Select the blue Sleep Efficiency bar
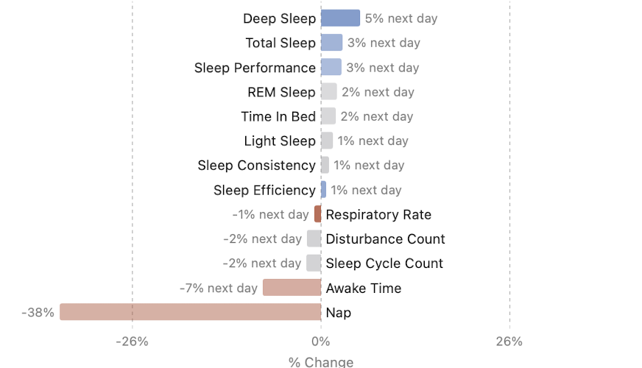This screenshot has width=642, height=368. [x=323, y=190]
